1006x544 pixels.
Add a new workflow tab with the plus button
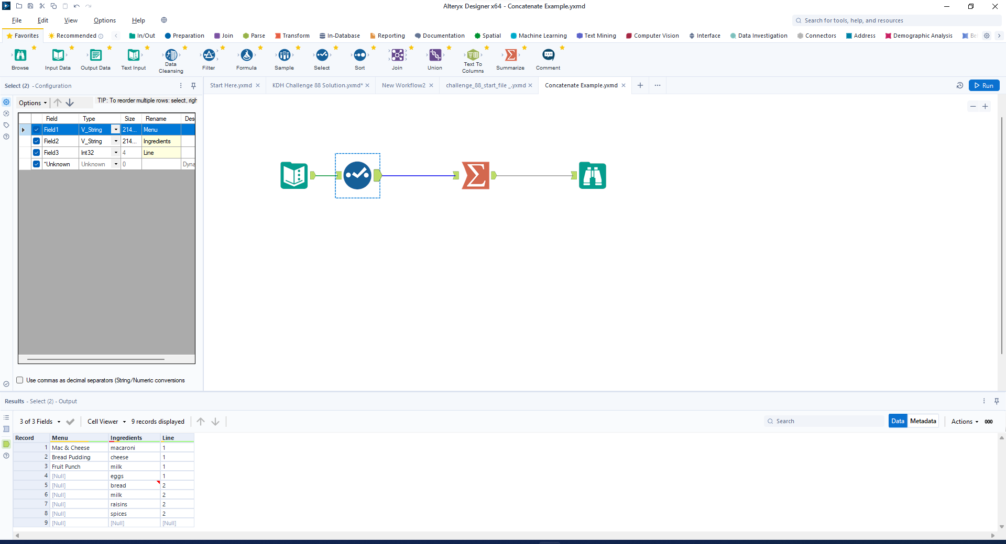[640, 85]
